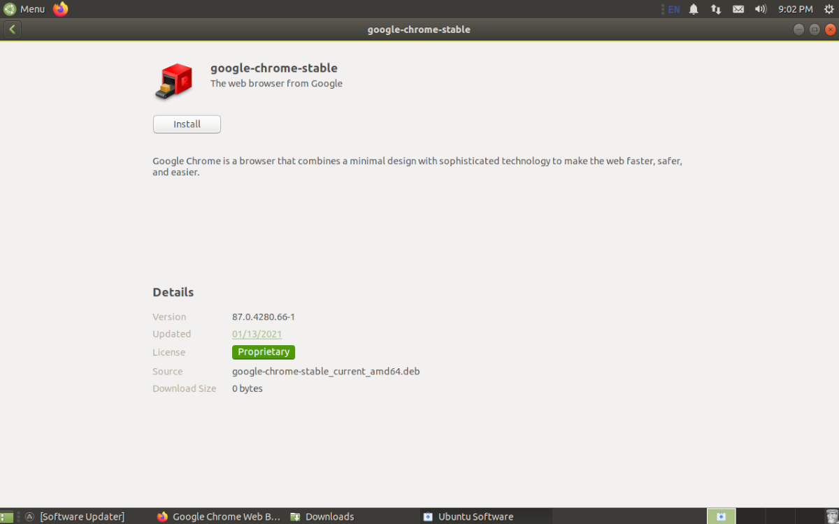Maximize the google-chrome-stable window
839x524 pixels.
pos(815,29)
